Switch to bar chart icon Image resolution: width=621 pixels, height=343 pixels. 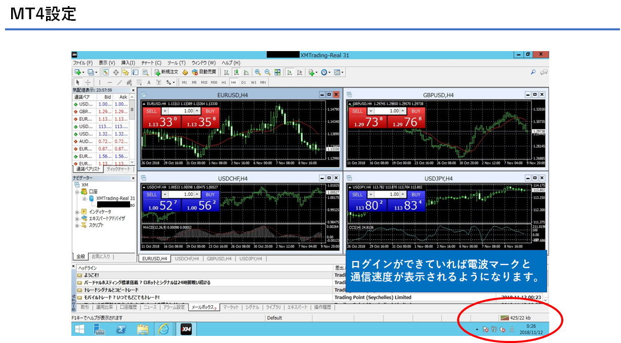[226, 72]
